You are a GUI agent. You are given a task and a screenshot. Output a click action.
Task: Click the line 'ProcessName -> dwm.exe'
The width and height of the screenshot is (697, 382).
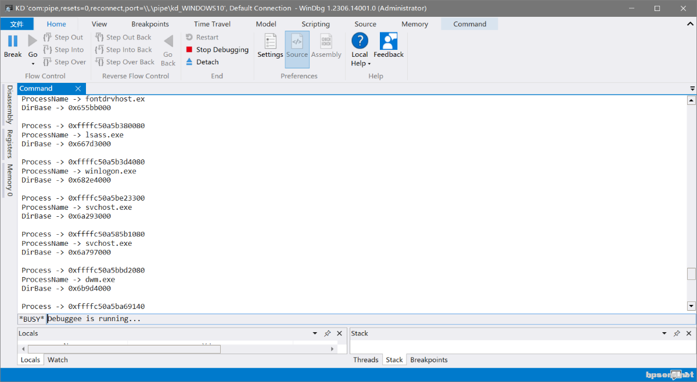coord(69,279)
